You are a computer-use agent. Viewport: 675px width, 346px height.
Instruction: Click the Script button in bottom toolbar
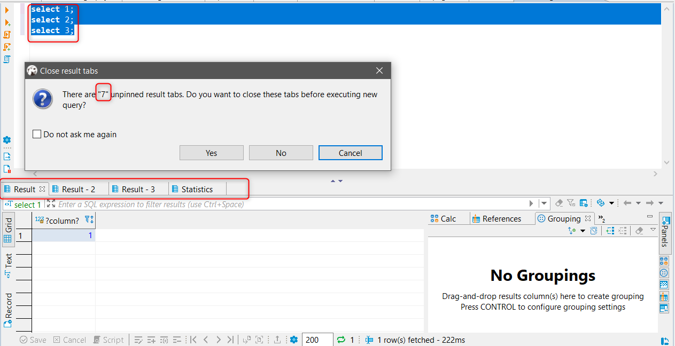(108, 340)
